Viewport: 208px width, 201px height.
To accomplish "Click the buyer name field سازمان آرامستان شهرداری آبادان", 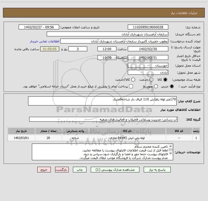I will click(108, 34).
